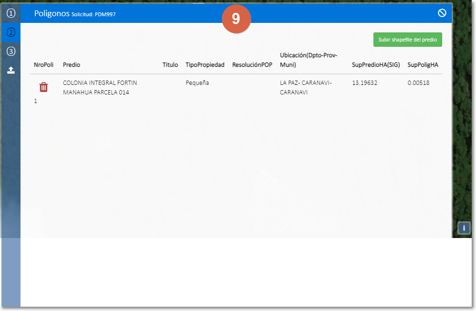This screenshot has height=311, width=476.
Task: Click the NroPoli column header
Action: coord(44,65)
